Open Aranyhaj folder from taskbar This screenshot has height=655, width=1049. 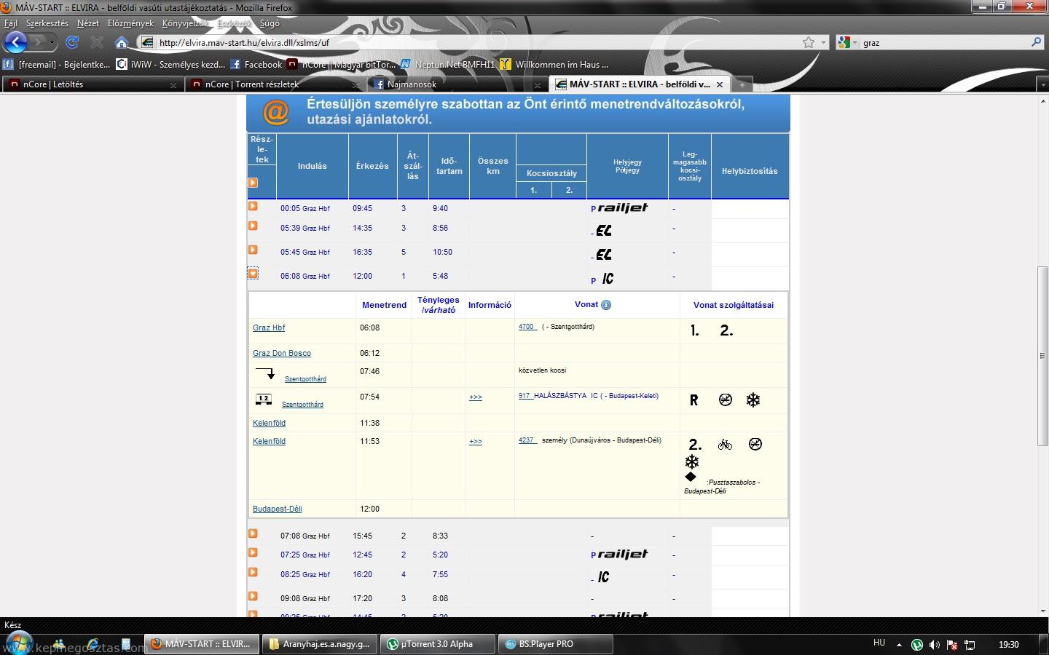(x=319, y=644)
